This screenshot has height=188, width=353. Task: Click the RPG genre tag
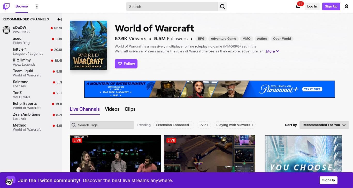tap(201, 39)
